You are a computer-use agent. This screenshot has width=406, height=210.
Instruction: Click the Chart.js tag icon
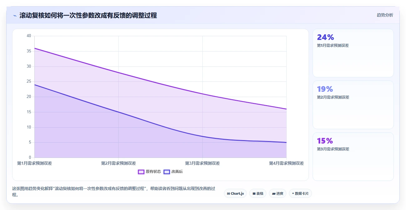(x=229, y=193)
